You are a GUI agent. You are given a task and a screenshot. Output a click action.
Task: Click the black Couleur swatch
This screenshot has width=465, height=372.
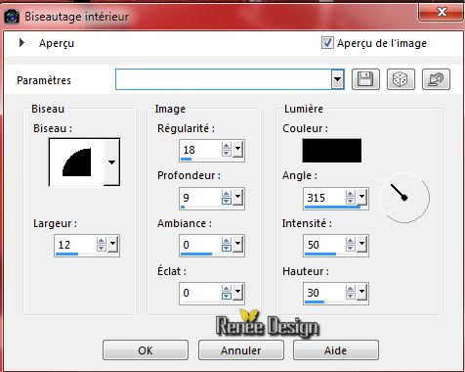pyautogui.click(x=332, y=151)
